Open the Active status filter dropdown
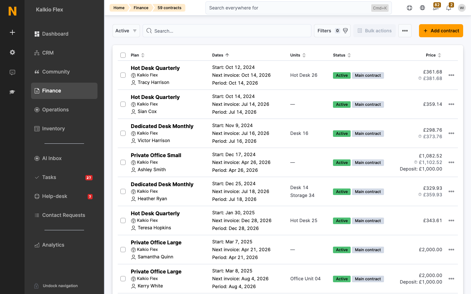Image resolution: width=471 pixels, height=294 pixels. (126, 31)
